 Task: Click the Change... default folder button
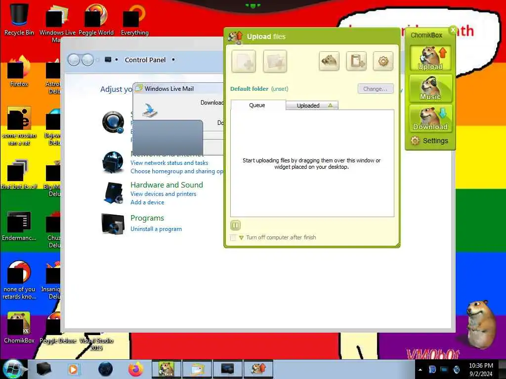(x=376, y=89)
